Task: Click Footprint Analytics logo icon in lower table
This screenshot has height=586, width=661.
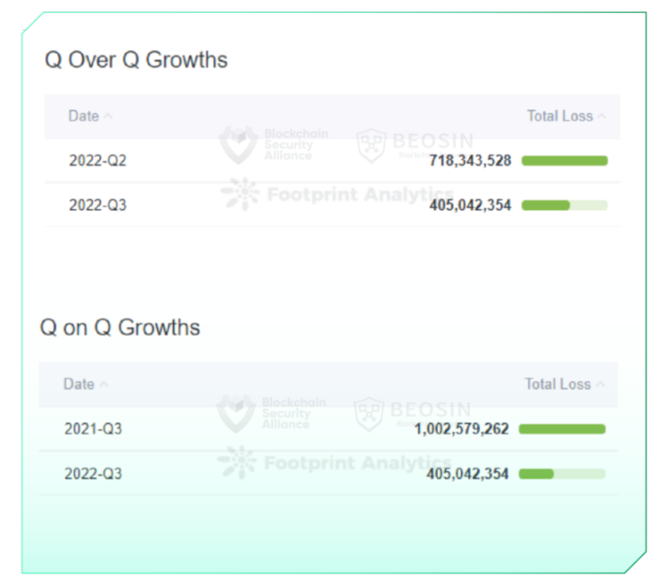Action: tap(237, 462)
